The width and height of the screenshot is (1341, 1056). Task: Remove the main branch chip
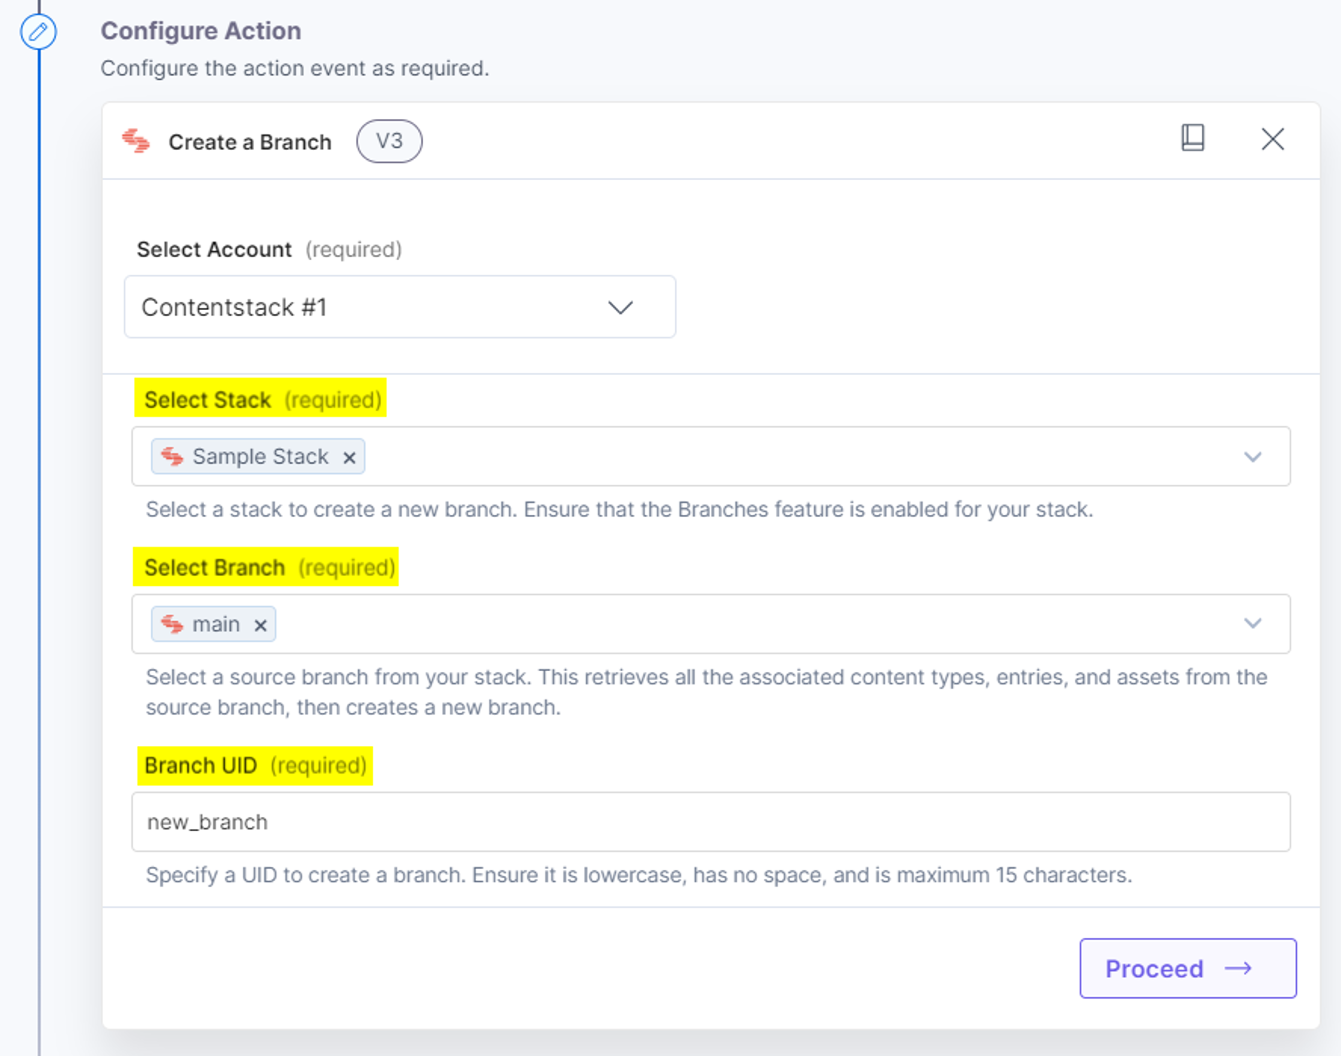(x=260, y=625)
